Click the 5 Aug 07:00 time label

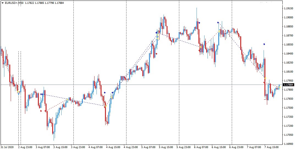pyautogui.click(x=148, y=147)
